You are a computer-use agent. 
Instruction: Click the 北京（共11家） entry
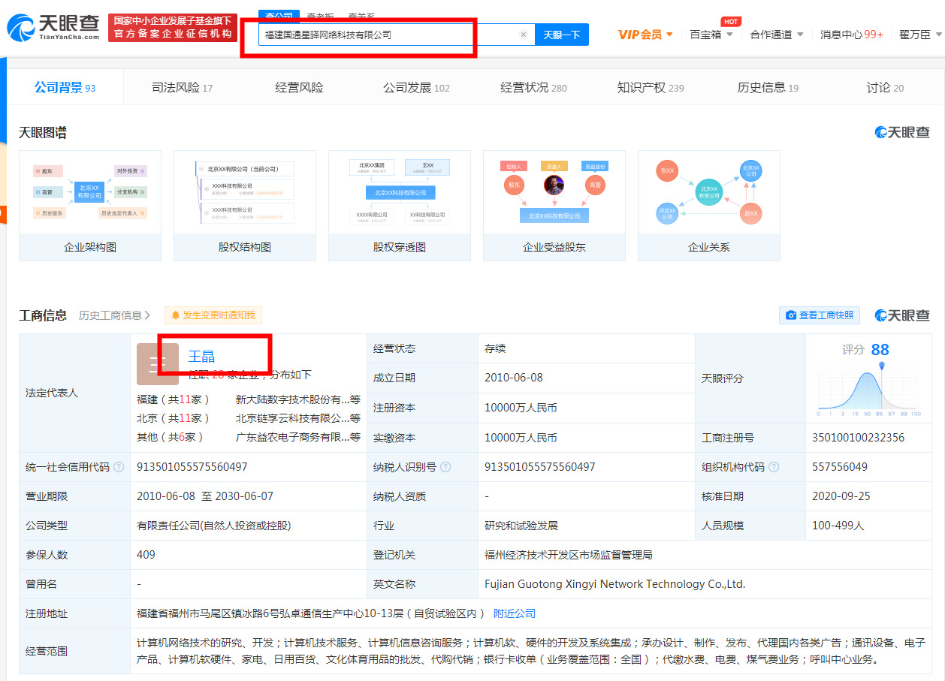(x=174, y=418)
